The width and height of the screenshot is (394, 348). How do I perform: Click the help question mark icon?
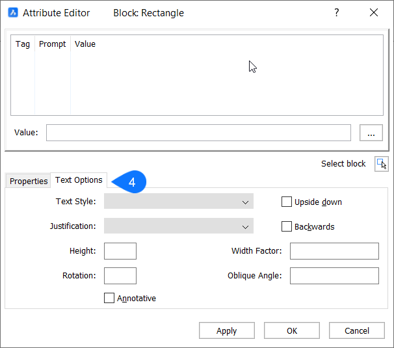336,13
